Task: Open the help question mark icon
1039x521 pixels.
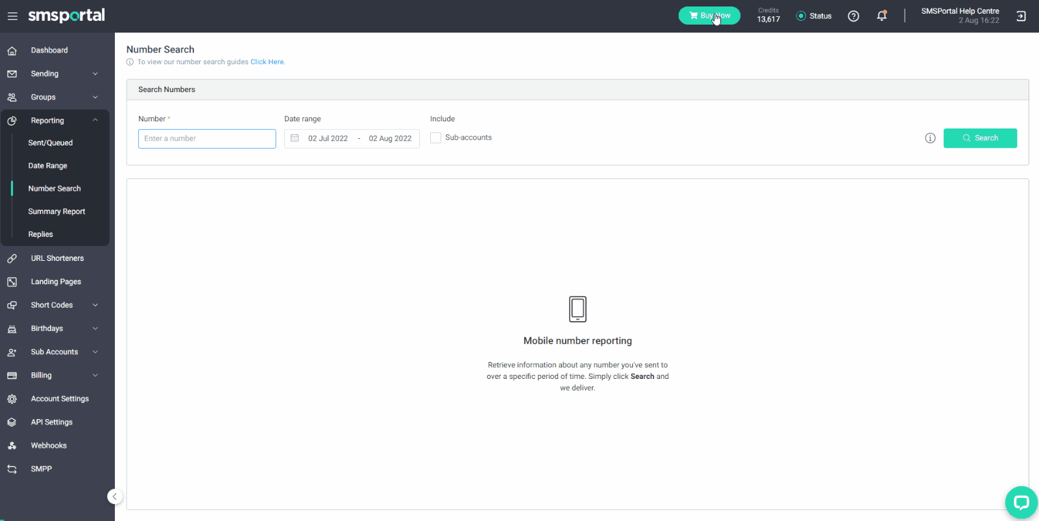Action: click(x=853, y=16)
